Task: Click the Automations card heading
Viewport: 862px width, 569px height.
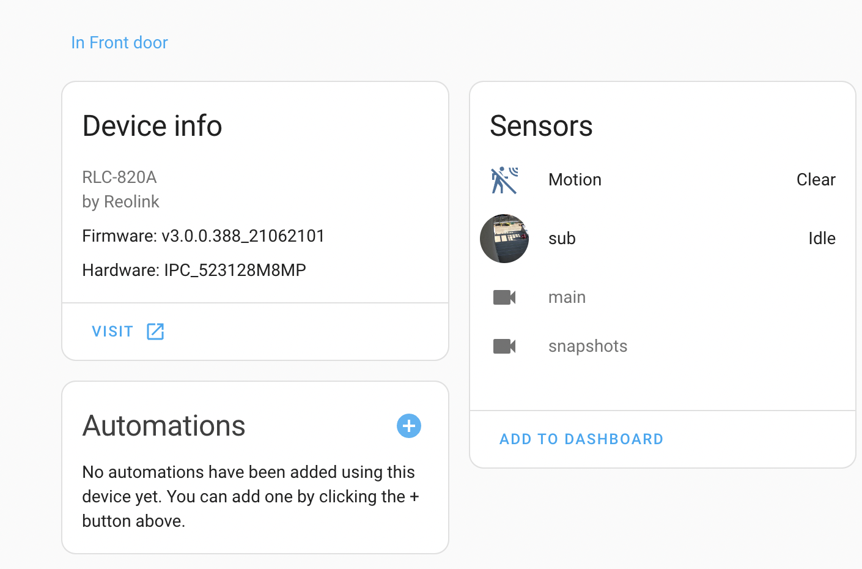Action: click(x=164, y=426)
